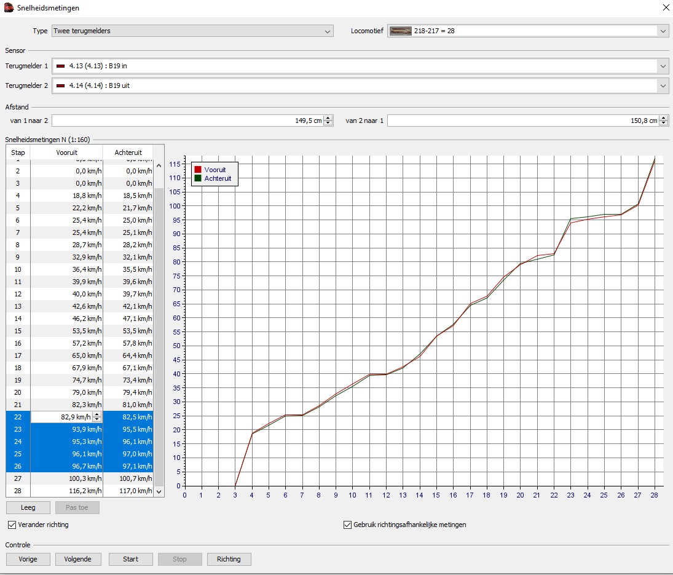Select step 24 Achteruit value 96,1 km/h

point(128,442)
